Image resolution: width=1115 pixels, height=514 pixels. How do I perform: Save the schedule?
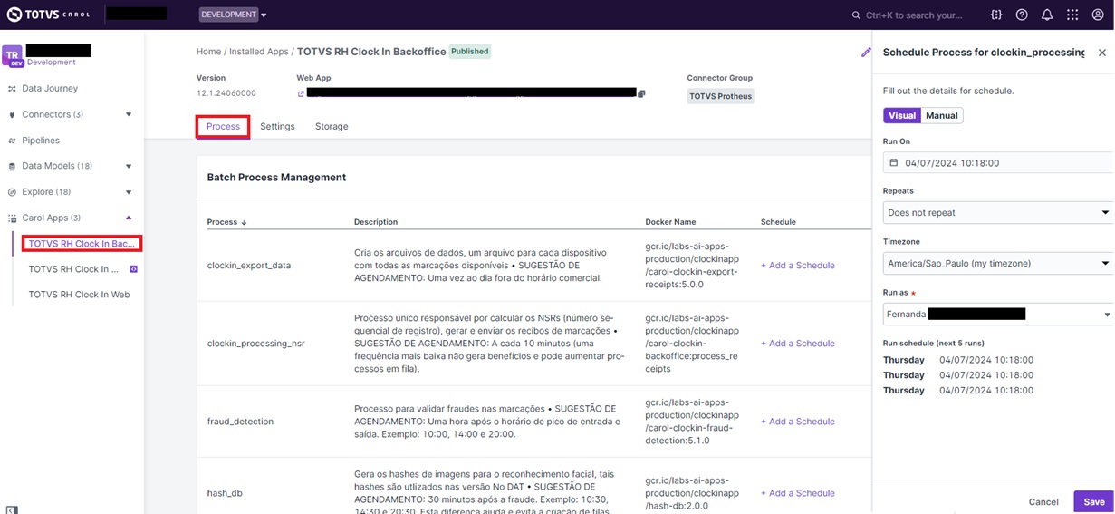click(1093, 502)
